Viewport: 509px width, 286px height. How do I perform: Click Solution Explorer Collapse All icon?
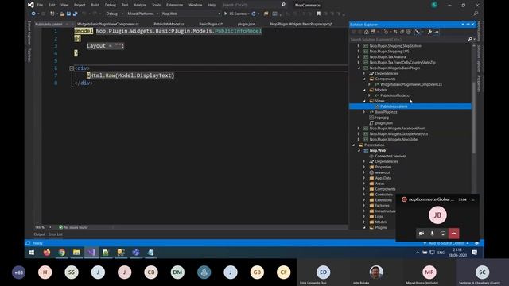[x=402, y=32]
